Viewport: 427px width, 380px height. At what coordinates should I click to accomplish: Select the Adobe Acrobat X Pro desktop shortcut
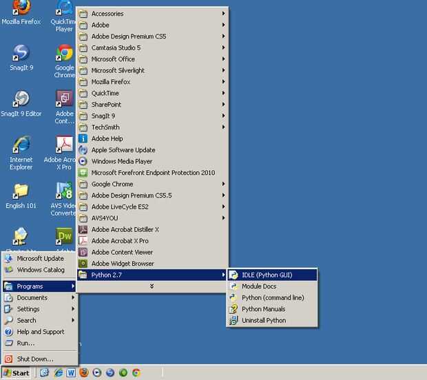pyautogui.click(x=61, y=154)
